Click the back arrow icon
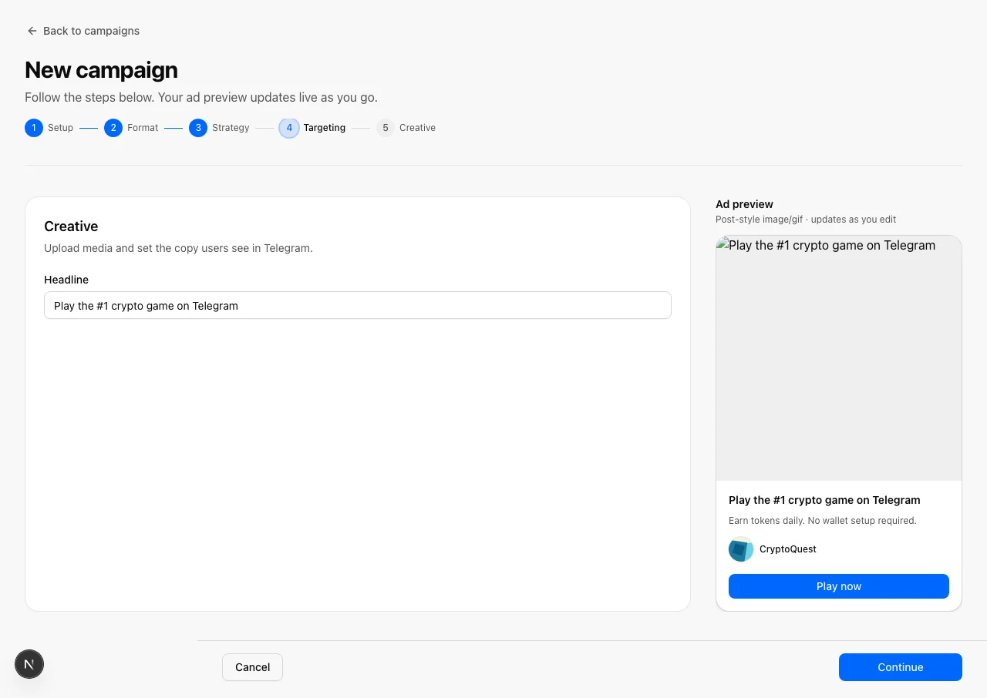The width and height of the screenshot is (987, 698). coord(32,31)
